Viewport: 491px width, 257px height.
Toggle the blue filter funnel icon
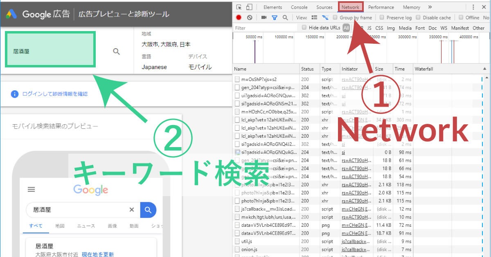click(x=275, y=18)
